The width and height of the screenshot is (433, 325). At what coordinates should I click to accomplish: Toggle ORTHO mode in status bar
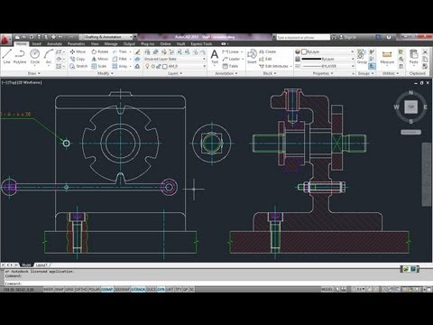pyautogui.click(x=81, y=290)
